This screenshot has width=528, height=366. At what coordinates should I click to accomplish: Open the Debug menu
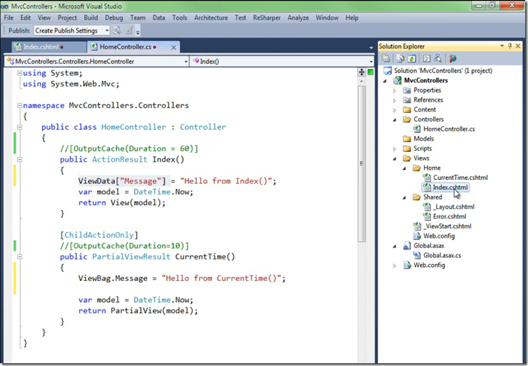tap(114, 18)
